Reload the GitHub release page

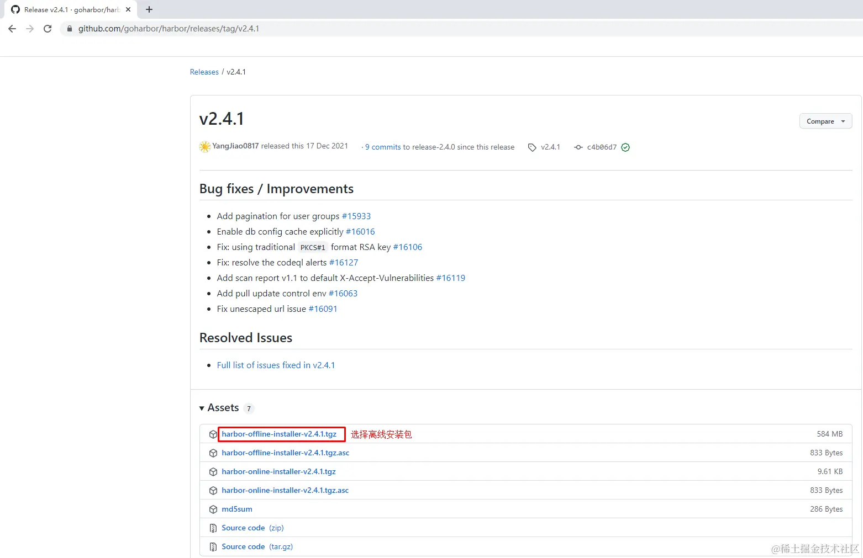[48, 29]
